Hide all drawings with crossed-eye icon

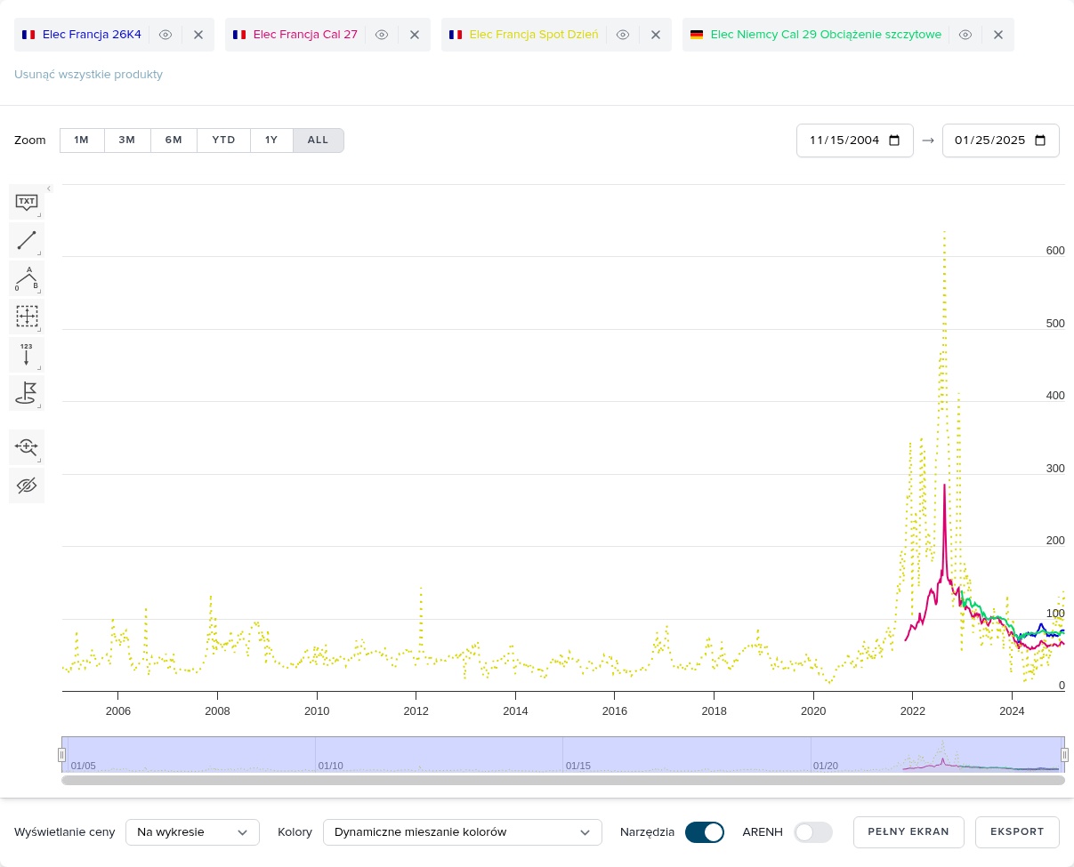27,486
